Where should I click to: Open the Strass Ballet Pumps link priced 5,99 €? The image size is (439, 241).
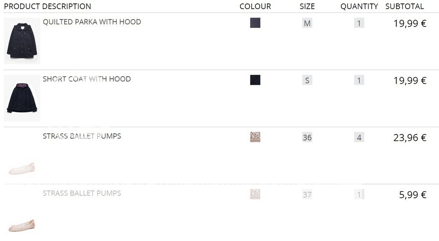(x=82, y=193)
